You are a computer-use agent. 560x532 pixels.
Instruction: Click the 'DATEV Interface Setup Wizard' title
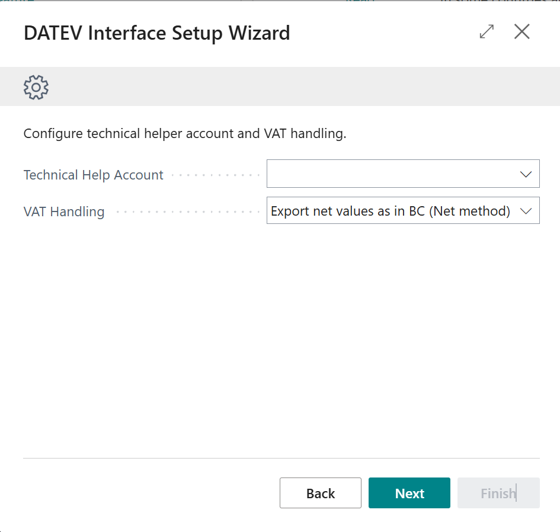(157, 33)
